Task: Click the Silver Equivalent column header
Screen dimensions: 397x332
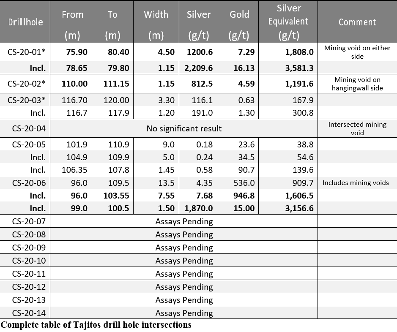Action: point(289,22)
